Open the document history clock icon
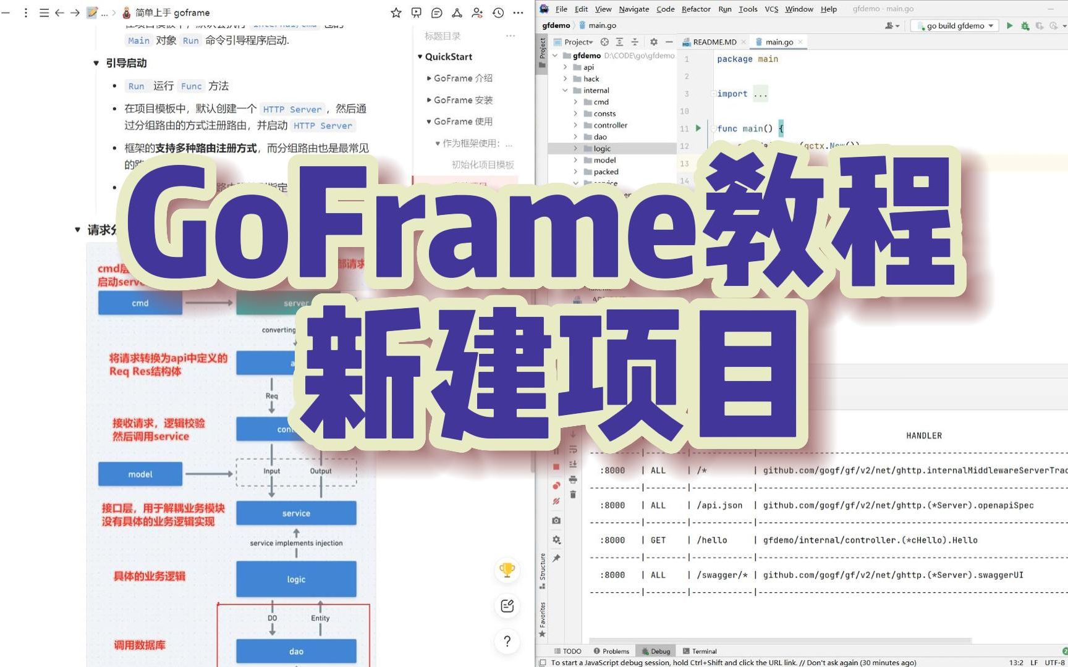 point(498,12)
